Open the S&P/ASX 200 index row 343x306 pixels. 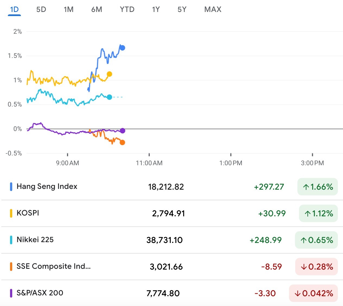click(172, 293)
